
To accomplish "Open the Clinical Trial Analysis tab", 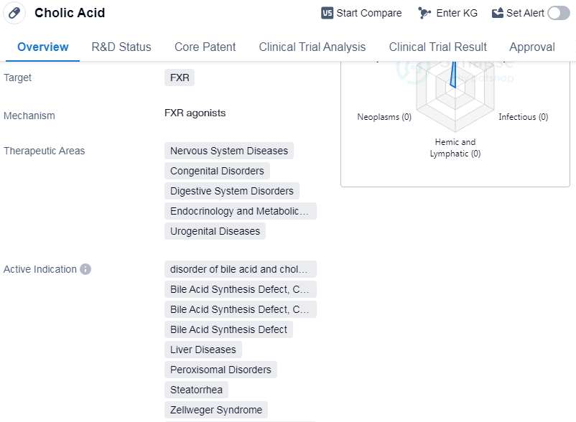I will click(x=312, y=47).
